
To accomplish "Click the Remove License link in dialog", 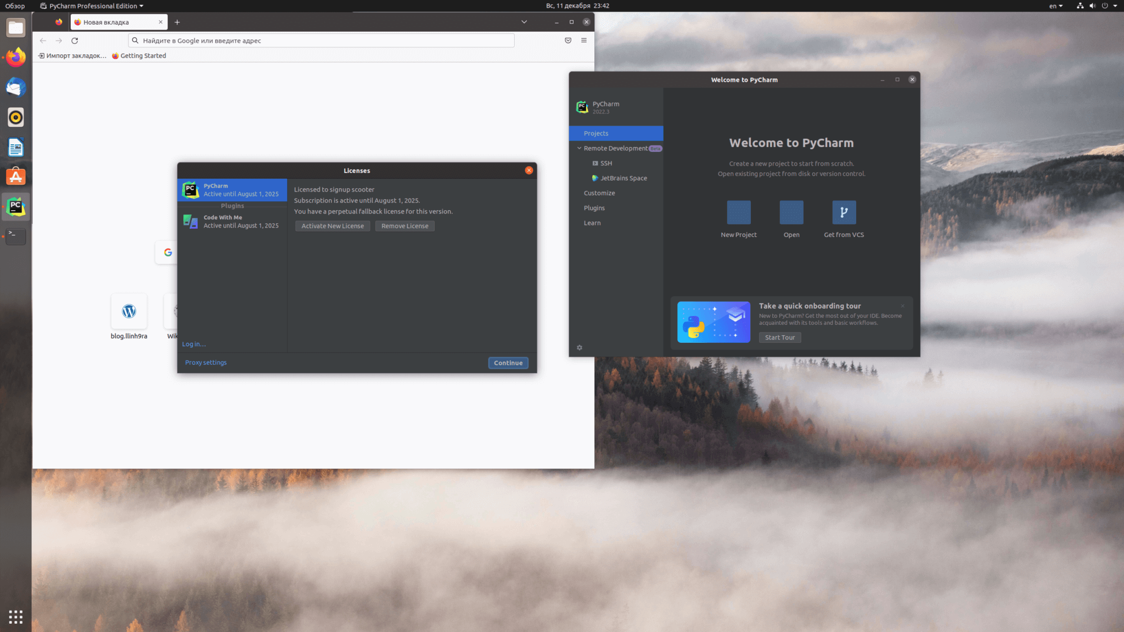I will [404, 226].
